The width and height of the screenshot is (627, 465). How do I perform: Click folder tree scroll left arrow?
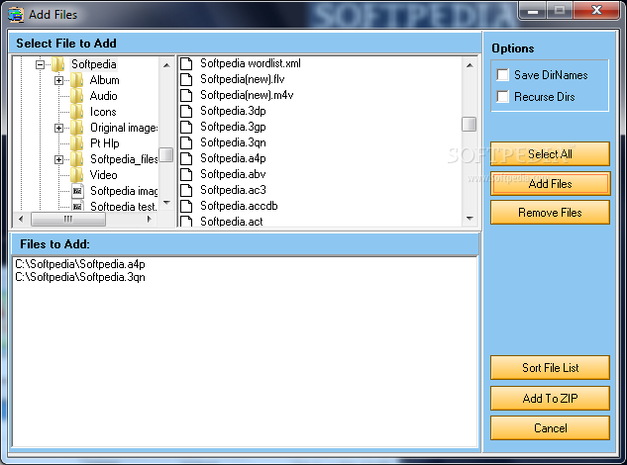[21, 219]
